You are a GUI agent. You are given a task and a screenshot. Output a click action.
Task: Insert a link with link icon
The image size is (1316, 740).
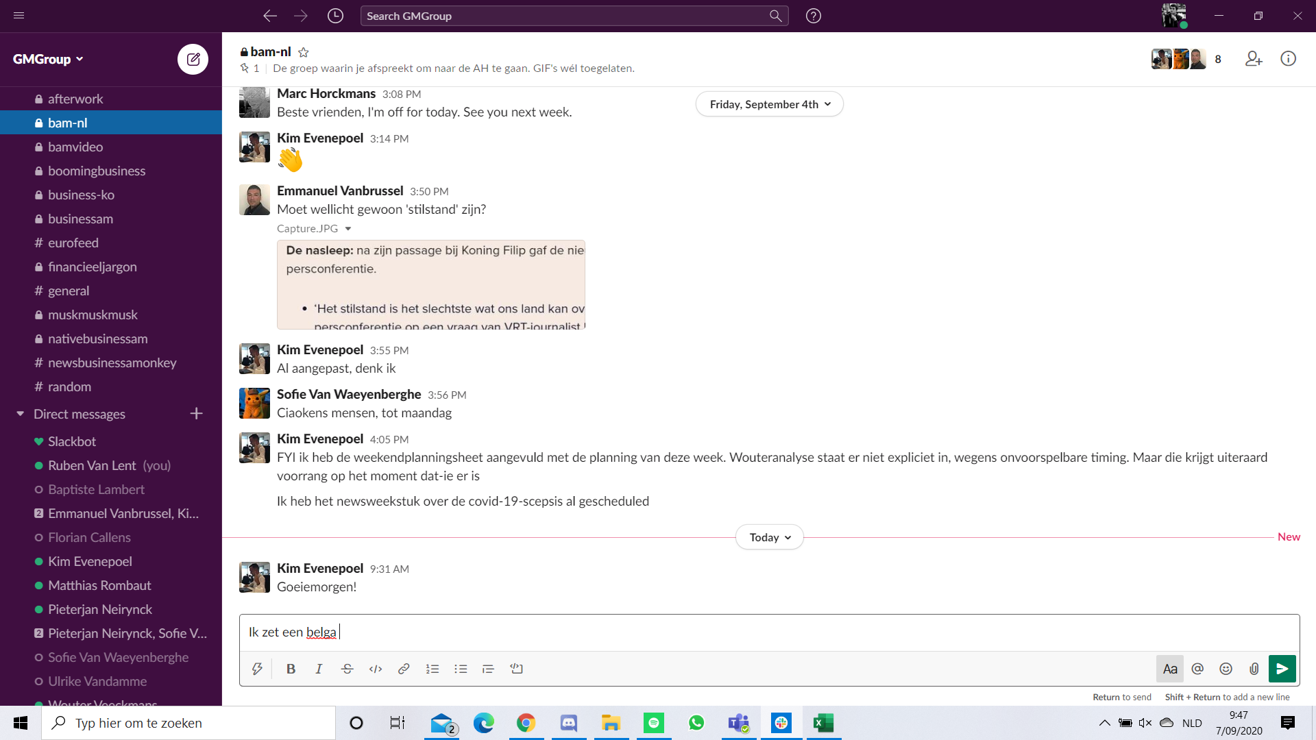tap(404, 669)
